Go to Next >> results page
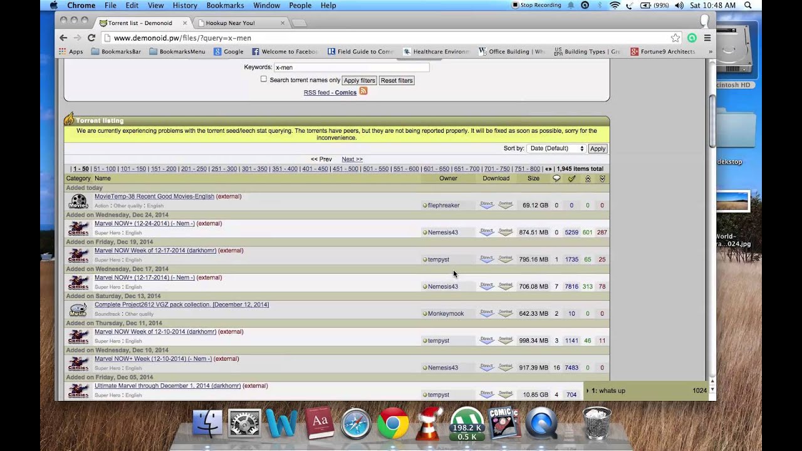802x451 pixels. (x=352, y=159)
